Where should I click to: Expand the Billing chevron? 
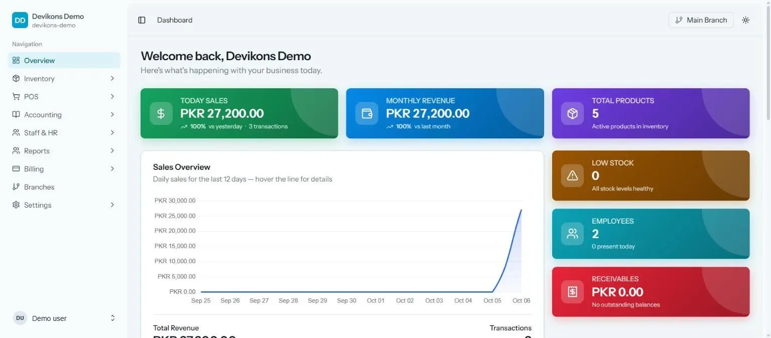(112, 168)
